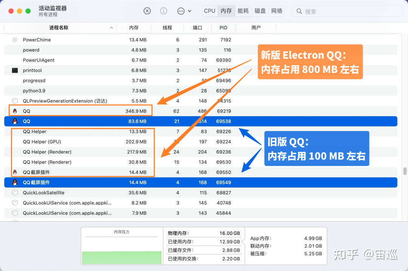The width and height of the screenshot is (408, 271).
Task: Switch to the CPU tab
Action: point(210,11)
